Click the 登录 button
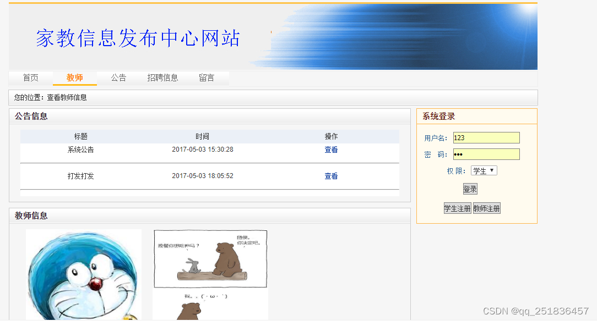 (x=470, y=189)
